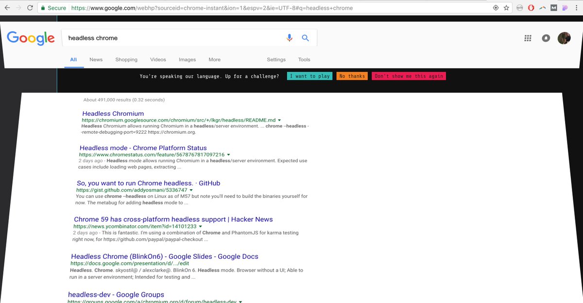This screenshot has height=303, width=583.
Task: Click 'Don't show me this again'
Action: [408, 76]
